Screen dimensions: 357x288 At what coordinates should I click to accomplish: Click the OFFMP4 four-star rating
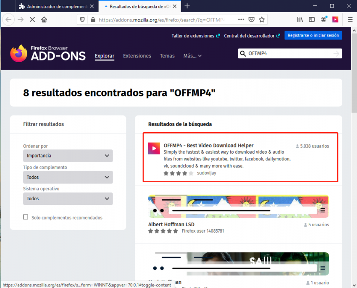[x=178, y=173]
